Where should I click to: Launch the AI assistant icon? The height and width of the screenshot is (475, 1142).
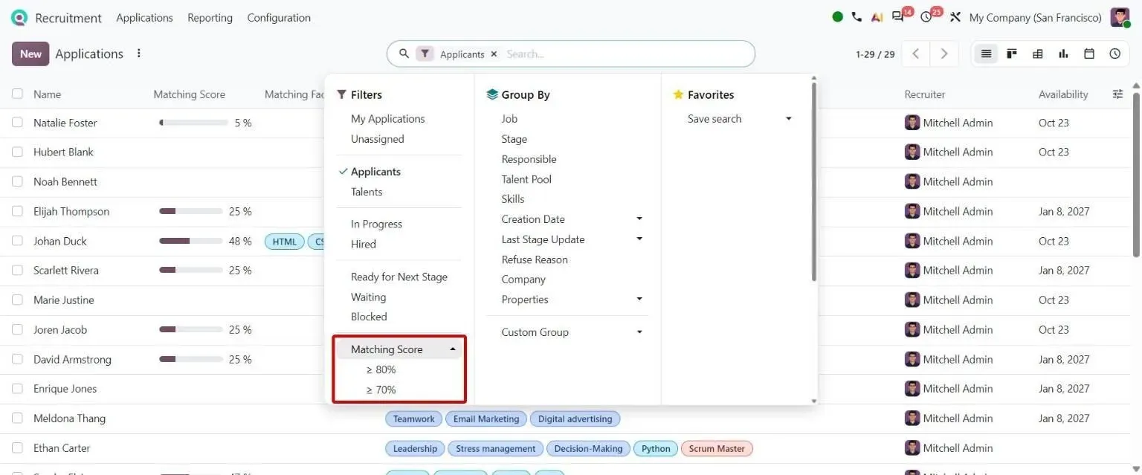(x=877, y=16)
